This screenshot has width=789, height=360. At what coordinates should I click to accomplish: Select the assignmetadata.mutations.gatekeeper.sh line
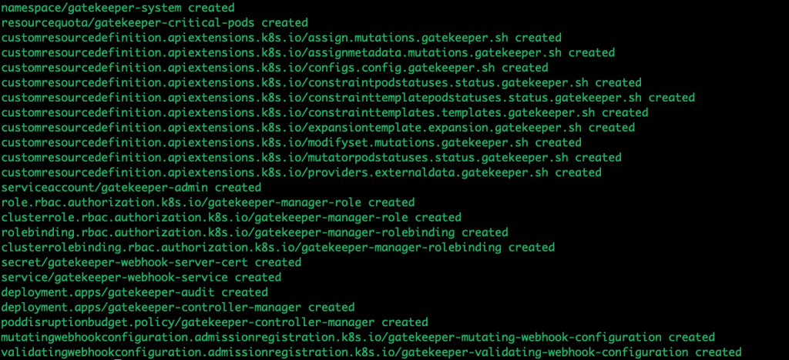308,53
